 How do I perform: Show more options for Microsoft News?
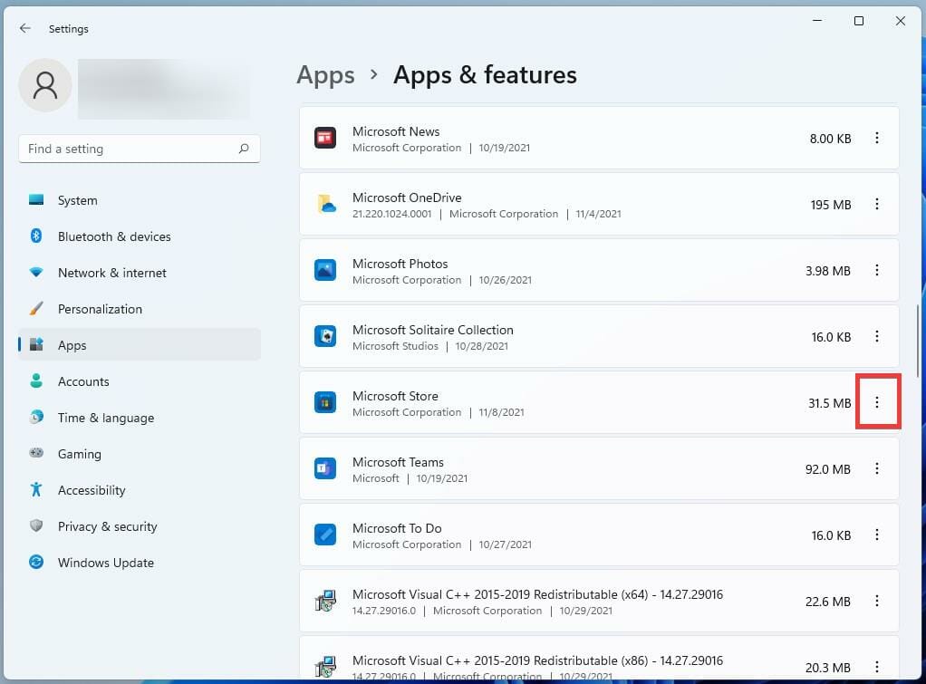click(877, 138)
